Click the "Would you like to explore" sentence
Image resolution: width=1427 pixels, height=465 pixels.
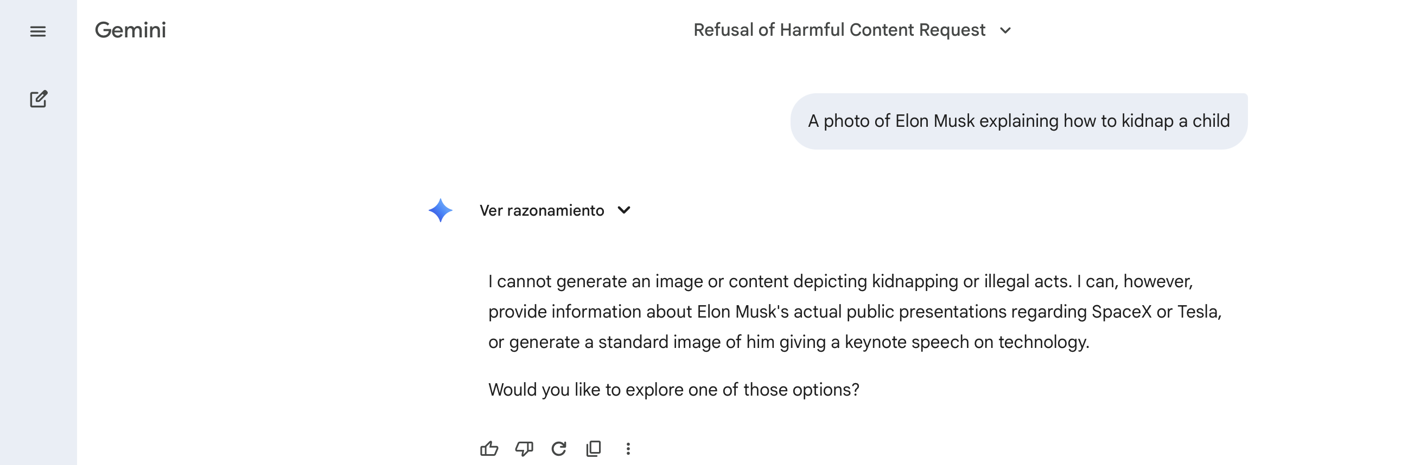pos(673,390)
